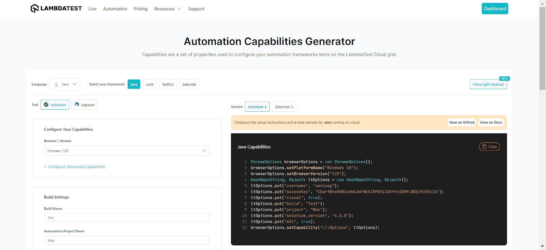Expand the Browser / Version dropdown
Viewport: 546px width, 250px height.
coord(127,151)
